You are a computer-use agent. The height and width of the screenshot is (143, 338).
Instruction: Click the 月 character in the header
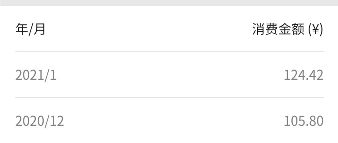click(39, 29)
